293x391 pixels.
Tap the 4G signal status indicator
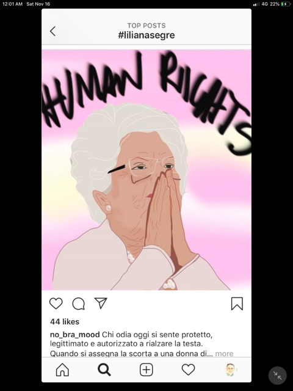[x=264, y=4]
